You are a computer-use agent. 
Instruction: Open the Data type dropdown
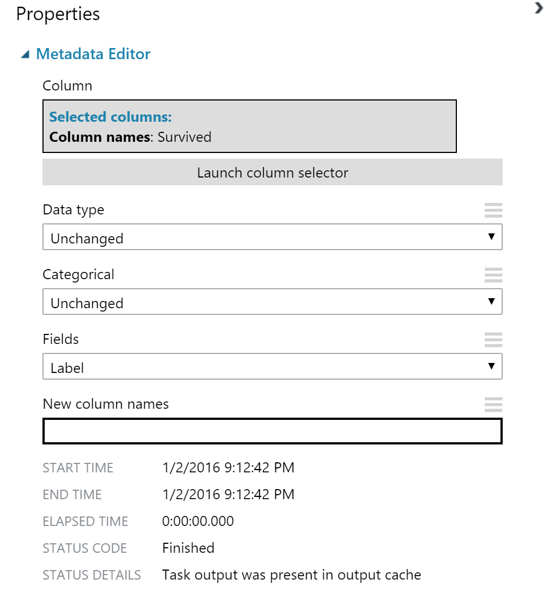click(273, 237)
